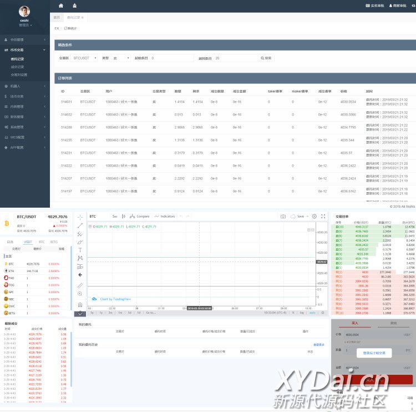The width and height of the screenshot is (416, 412).
Task: Select the pitchfork drawing tool
Action: (80, 234)
